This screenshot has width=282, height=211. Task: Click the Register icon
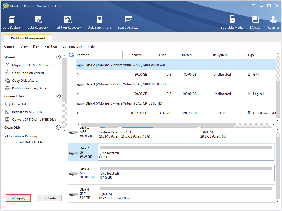(x=273, y=22)
